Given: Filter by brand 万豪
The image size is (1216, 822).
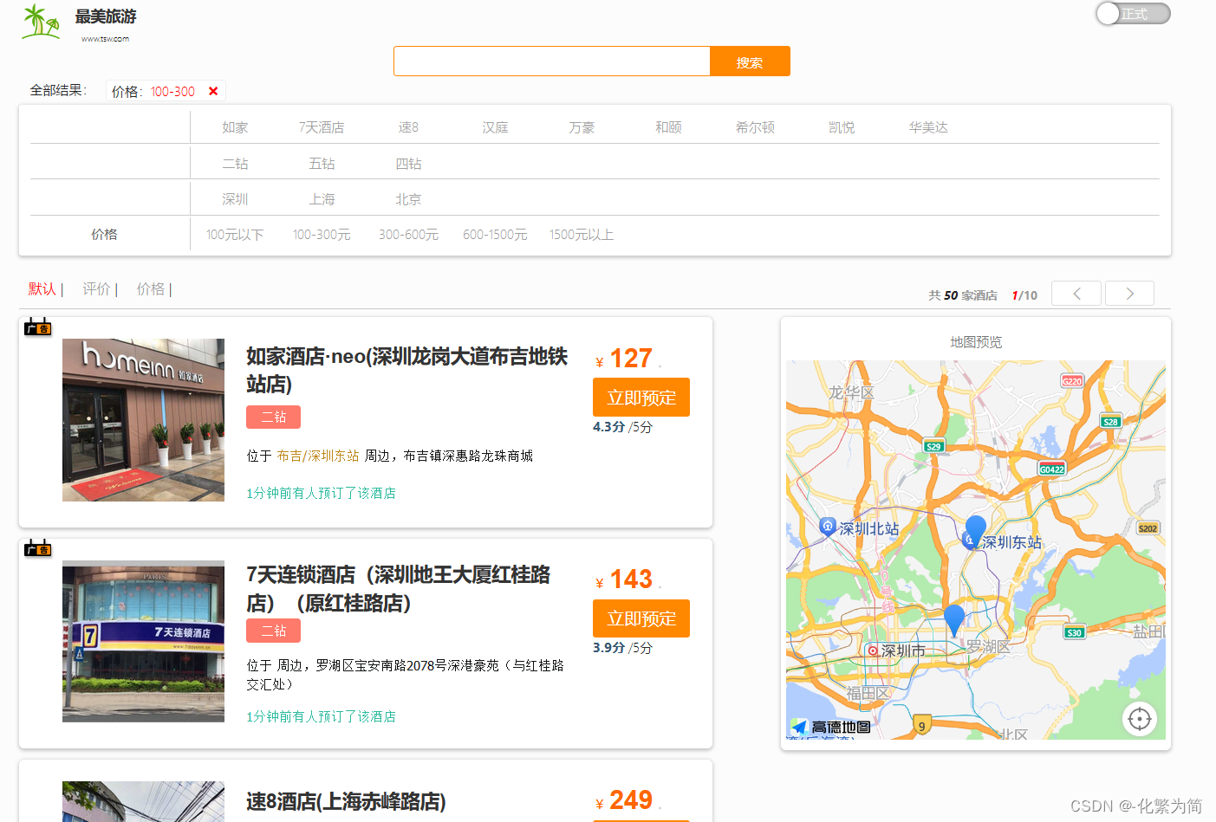Looking at the screenshot, I should pos(582,127).
